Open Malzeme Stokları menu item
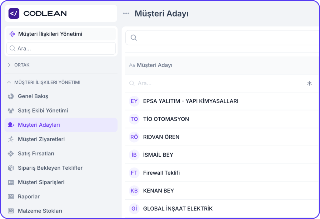 [x=40, y=211]
